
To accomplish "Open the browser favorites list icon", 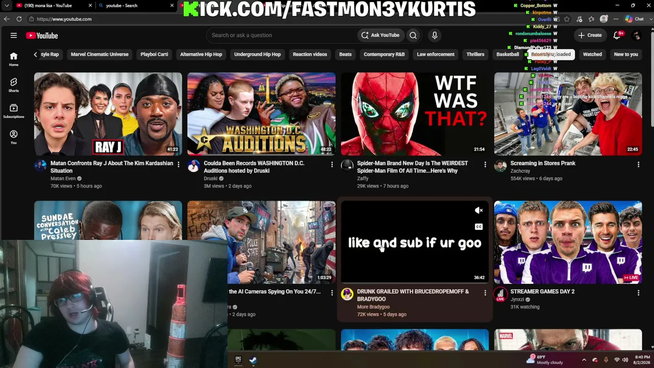I will point(592,19).
